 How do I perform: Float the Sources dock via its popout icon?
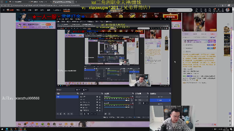(x=102, y=93)
